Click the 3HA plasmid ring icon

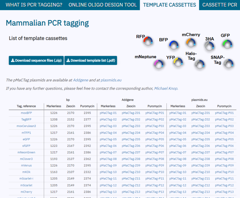[x=209, y=46]
